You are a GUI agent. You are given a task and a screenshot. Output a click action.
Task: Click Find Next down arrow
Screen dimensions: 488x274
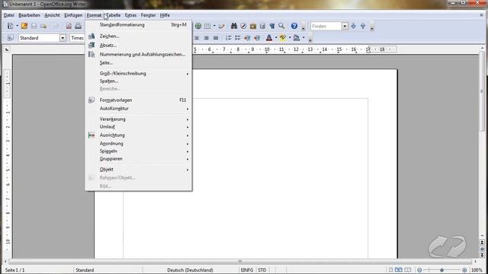[x=354, y=26]
